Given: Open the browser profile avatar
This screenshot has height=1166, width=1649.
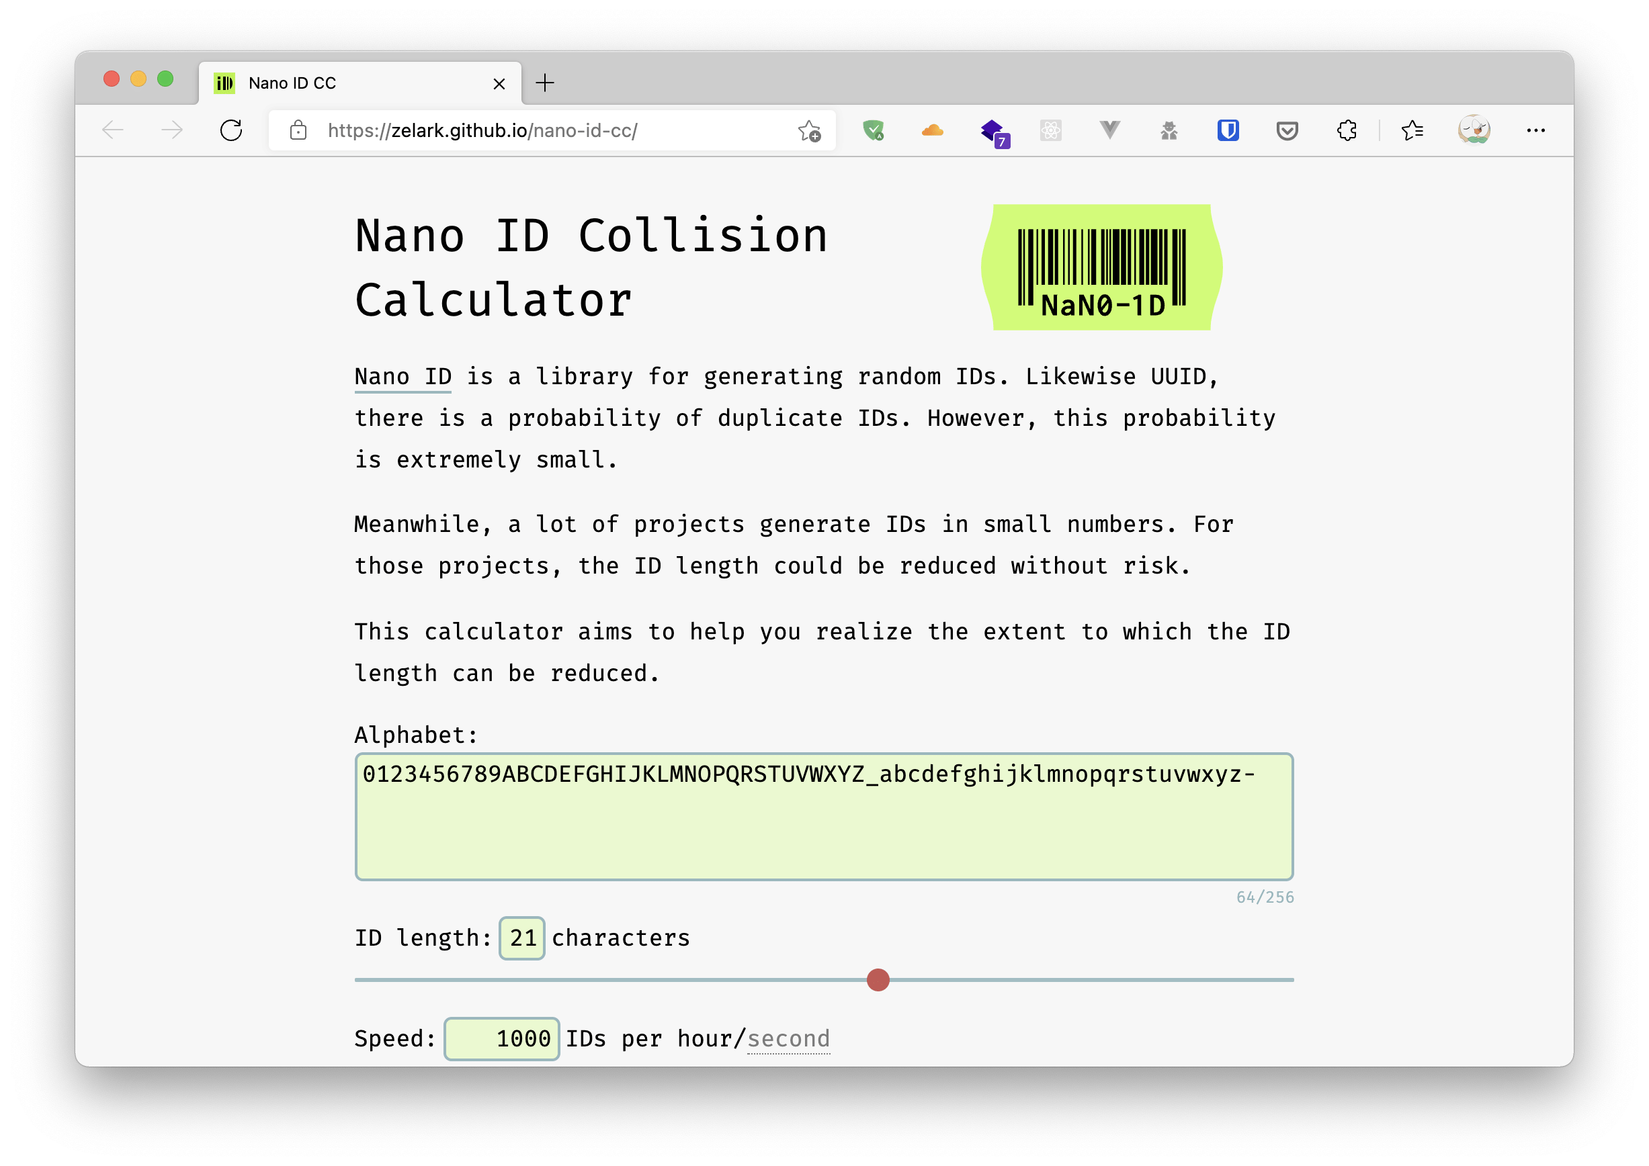Looking at the screenshot, I should click(x=1474, y=130).
